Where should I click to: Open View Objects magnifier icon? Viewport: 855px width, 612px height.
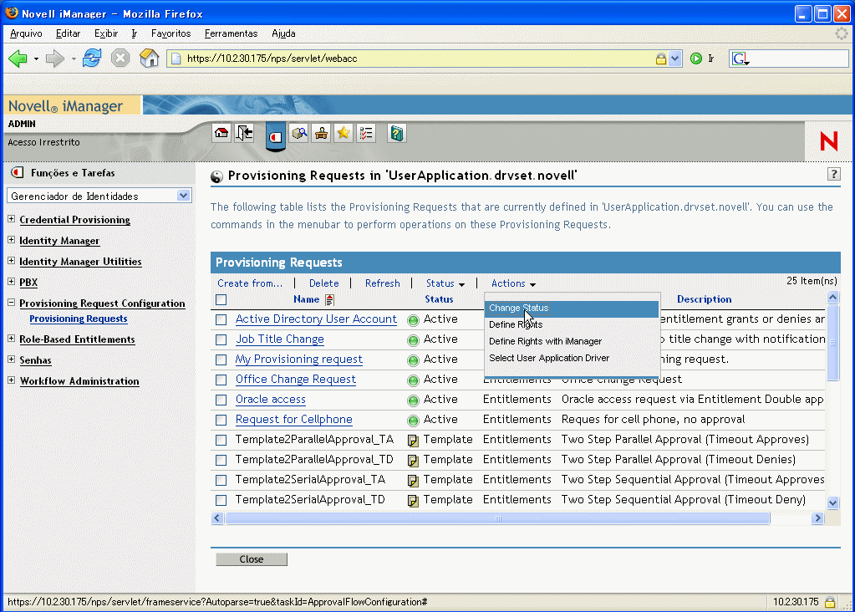299,134
